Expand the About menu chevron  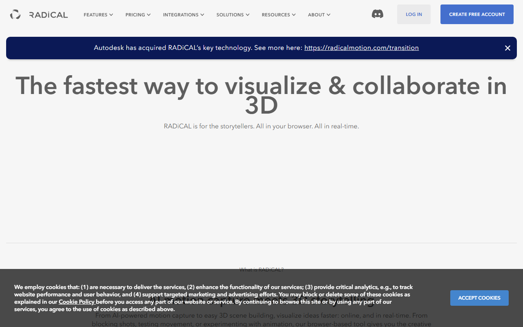click(x=329, y=15)
